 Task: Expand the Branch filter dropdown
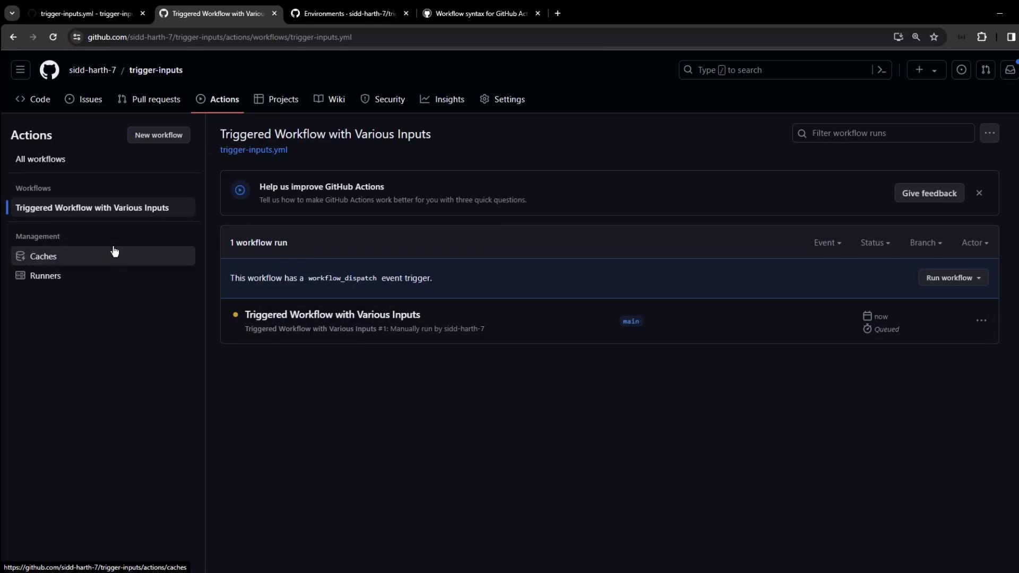926,242
